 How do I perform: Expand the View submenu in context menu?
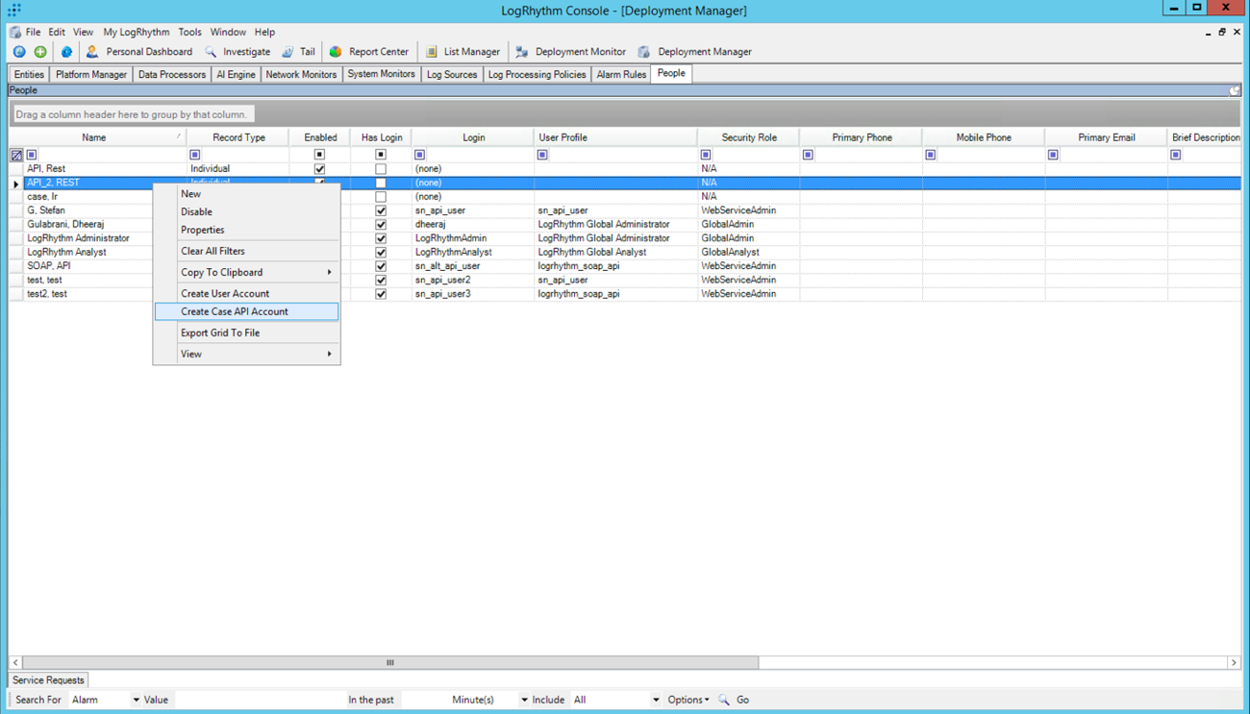246,354
